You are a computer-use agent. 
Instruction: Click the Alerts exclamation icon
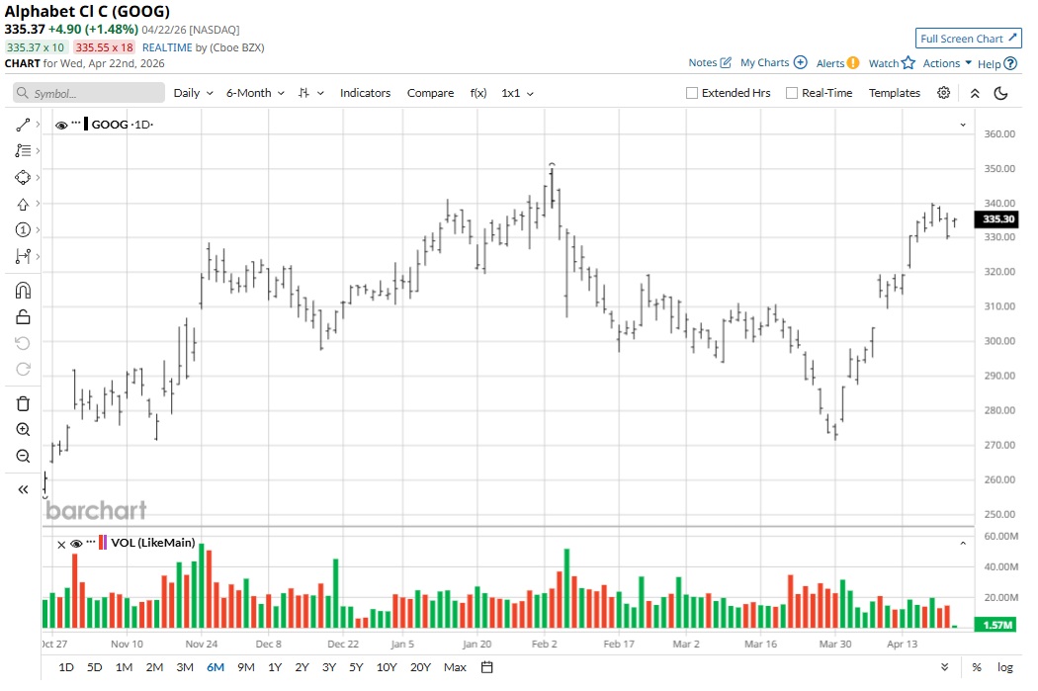(x=853, y=63)
